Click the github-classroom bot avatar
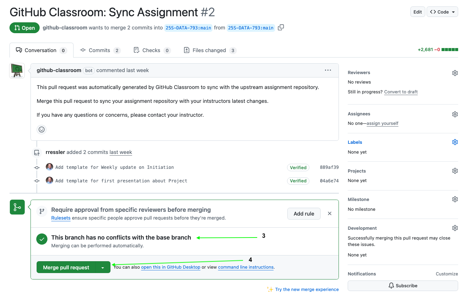The image size is (469, 292). (17, 70)
